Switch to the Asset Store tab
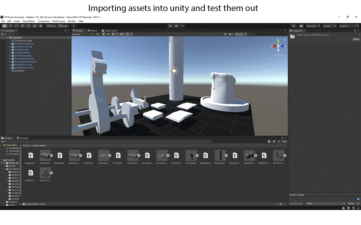The width and height of the screenshot is (361, 225). [x=109, y=31]
